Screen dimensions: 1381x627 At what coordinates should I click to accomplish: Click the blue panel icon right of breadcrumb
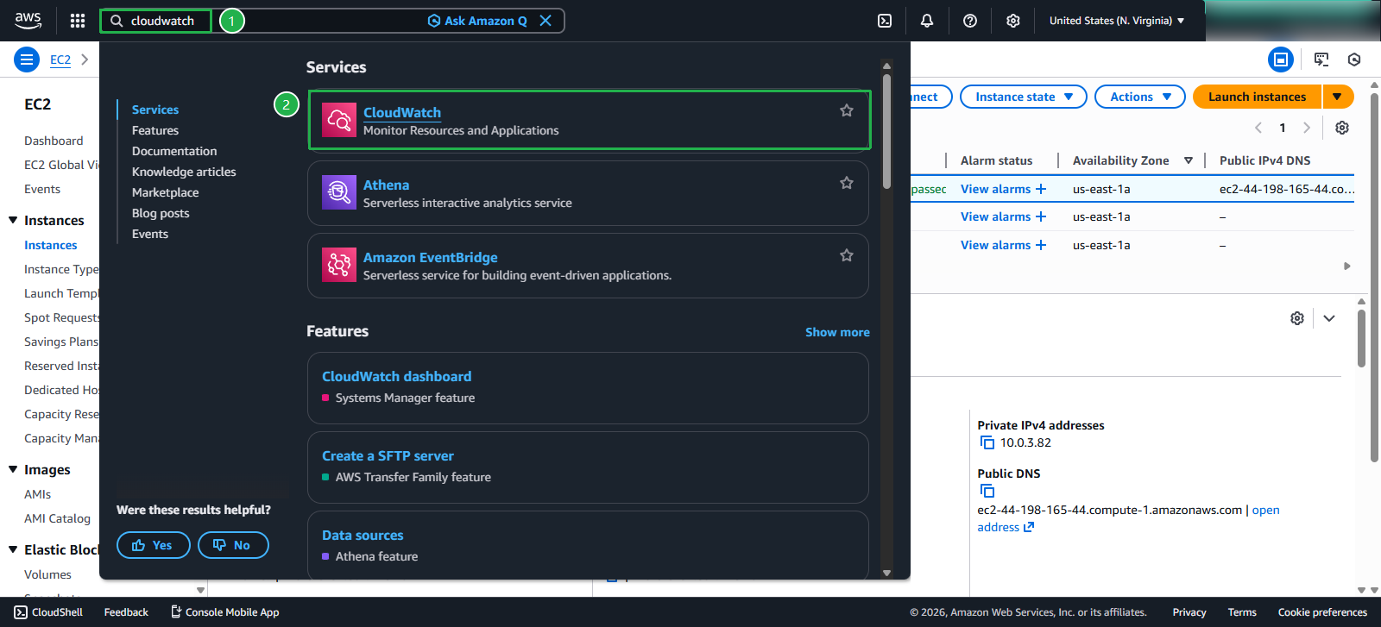click(1281, 60)
